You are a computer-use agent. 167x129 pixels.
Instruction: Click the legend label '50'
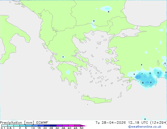(81, 128)
